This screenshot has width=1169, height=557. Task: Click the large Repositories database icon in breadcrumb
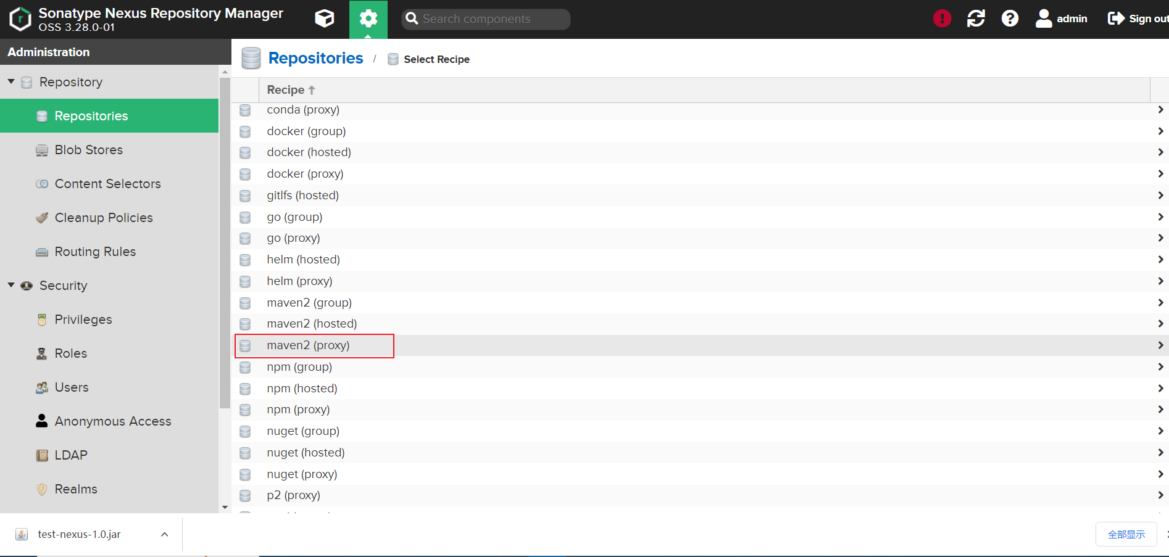click(x=251, y=59)
